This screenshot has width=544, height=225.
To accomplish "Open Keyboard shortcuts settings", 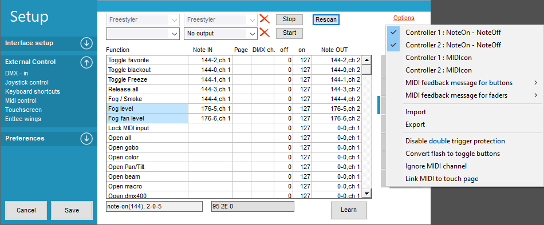I will coord(33,91).
